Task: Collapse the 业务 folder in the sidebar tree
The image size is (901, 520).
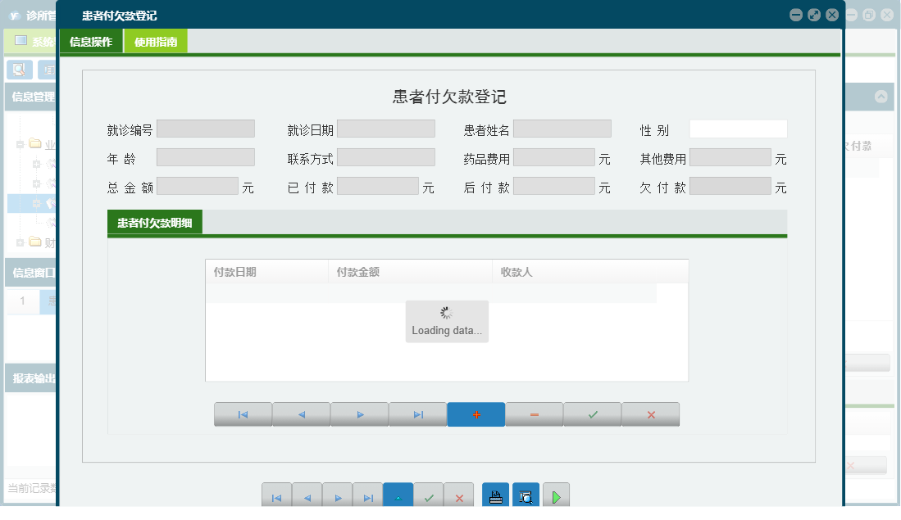Action: [x=20, y=143]
